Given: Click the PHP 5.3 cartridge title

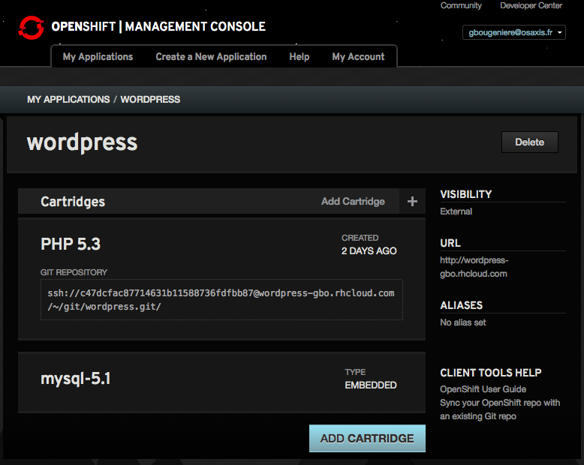Looking at the screenshot, I should 71,244.
